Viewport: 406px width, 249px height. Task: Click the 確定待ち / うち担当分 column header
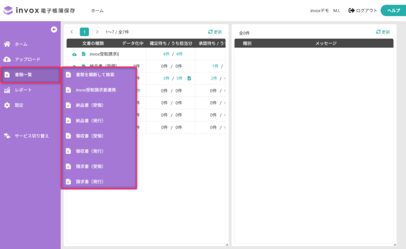(x=171, y=43)
